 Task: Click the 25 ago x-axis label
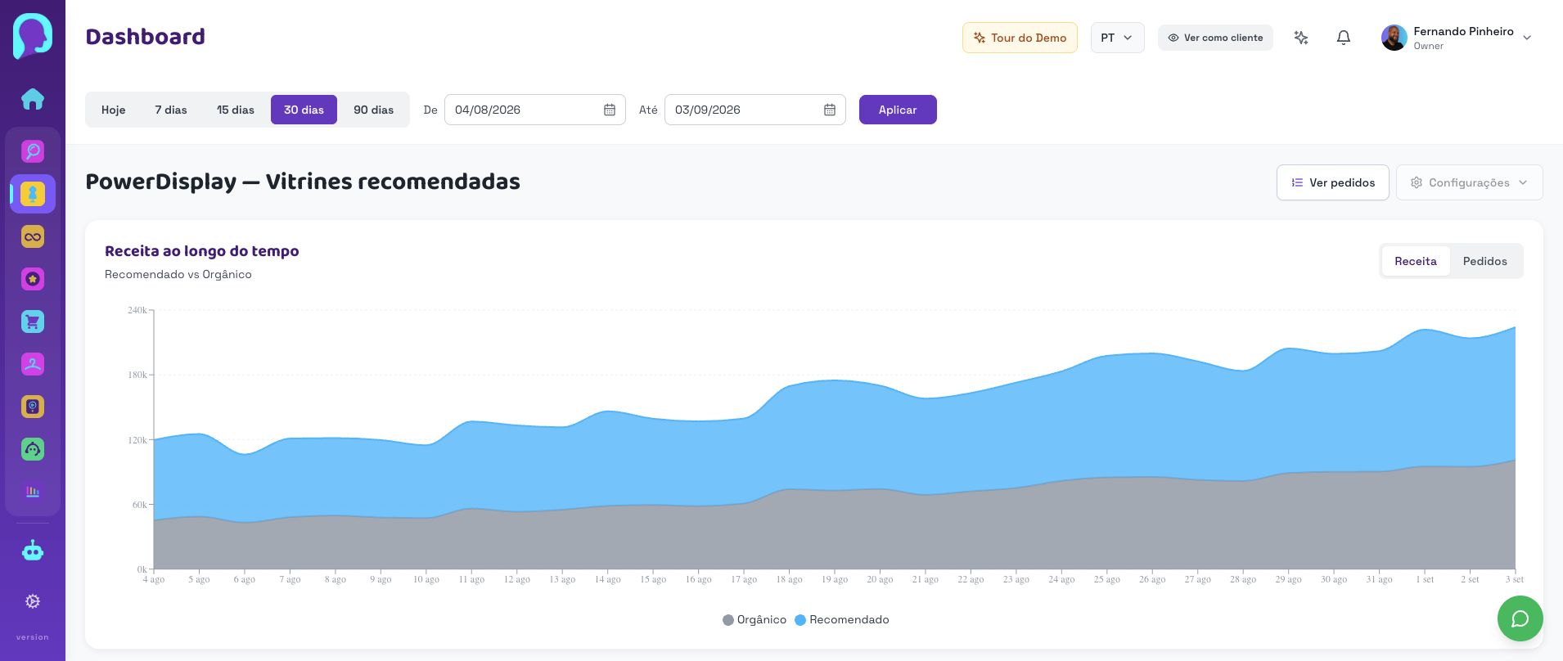point(1107,579)
